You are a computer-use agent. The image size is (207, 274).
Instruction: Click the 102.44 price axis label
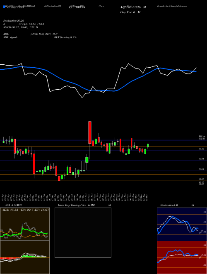point(202,139)
